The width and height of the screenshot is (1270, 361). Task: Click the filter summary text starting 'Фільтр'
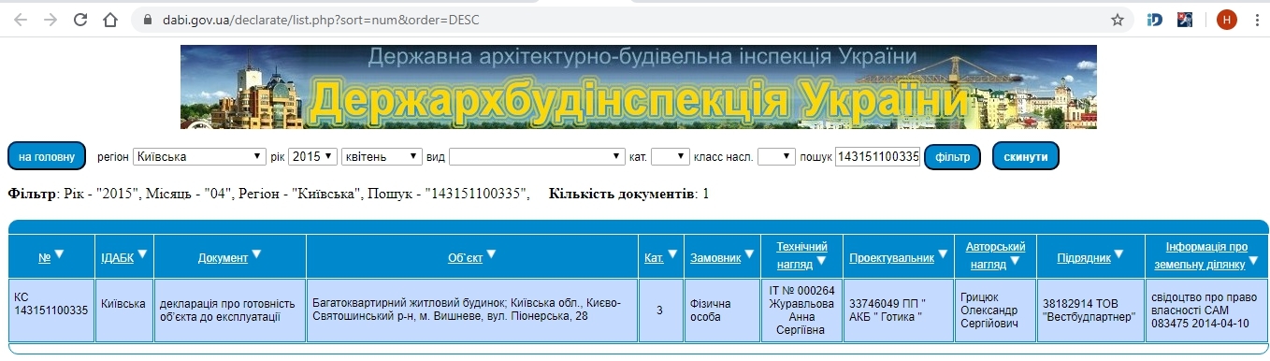pyautogui.click(x=269, y=194)
